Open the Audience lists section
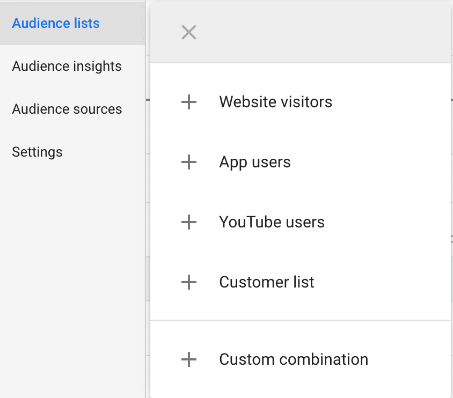This screenshot has width=453, height=398. 56,24
